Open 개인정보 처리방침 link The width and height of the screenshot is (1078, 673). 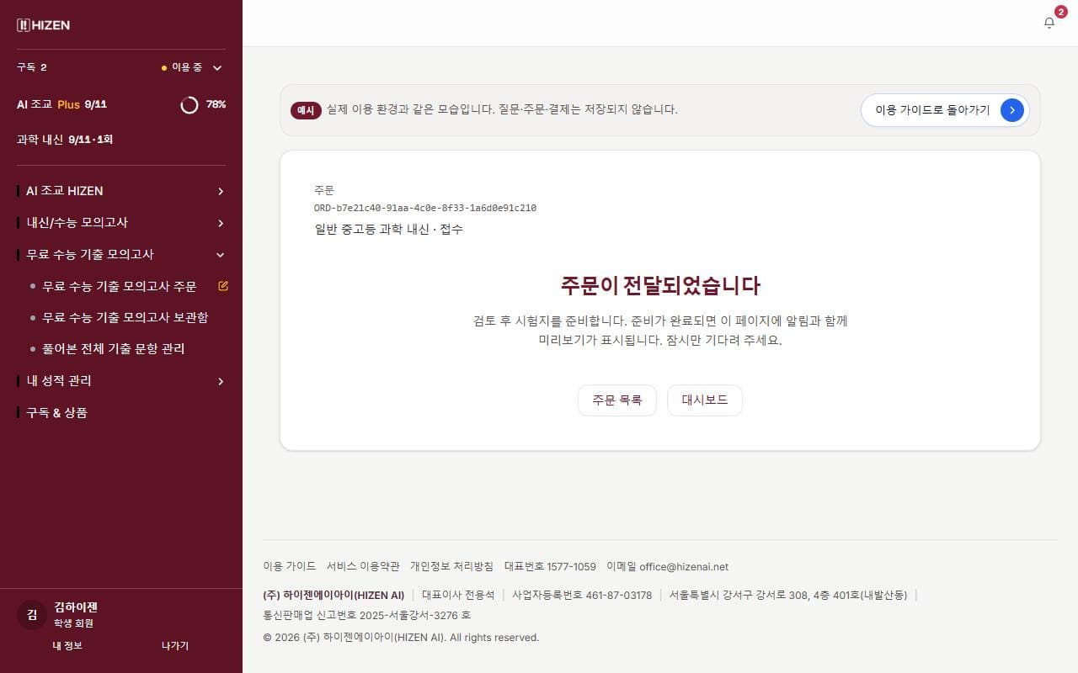[x=452, y=567]
